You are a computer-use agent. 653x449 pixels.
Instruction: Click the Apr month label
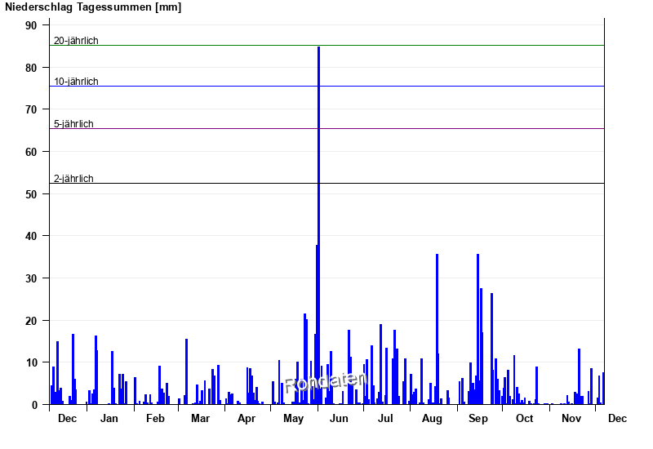247,419
